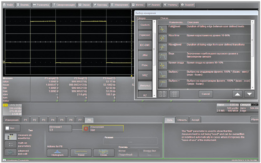This screenshot has width=261, height=163.
Task: Click the down arrow in measurement selector
Action: pos(249,94)
